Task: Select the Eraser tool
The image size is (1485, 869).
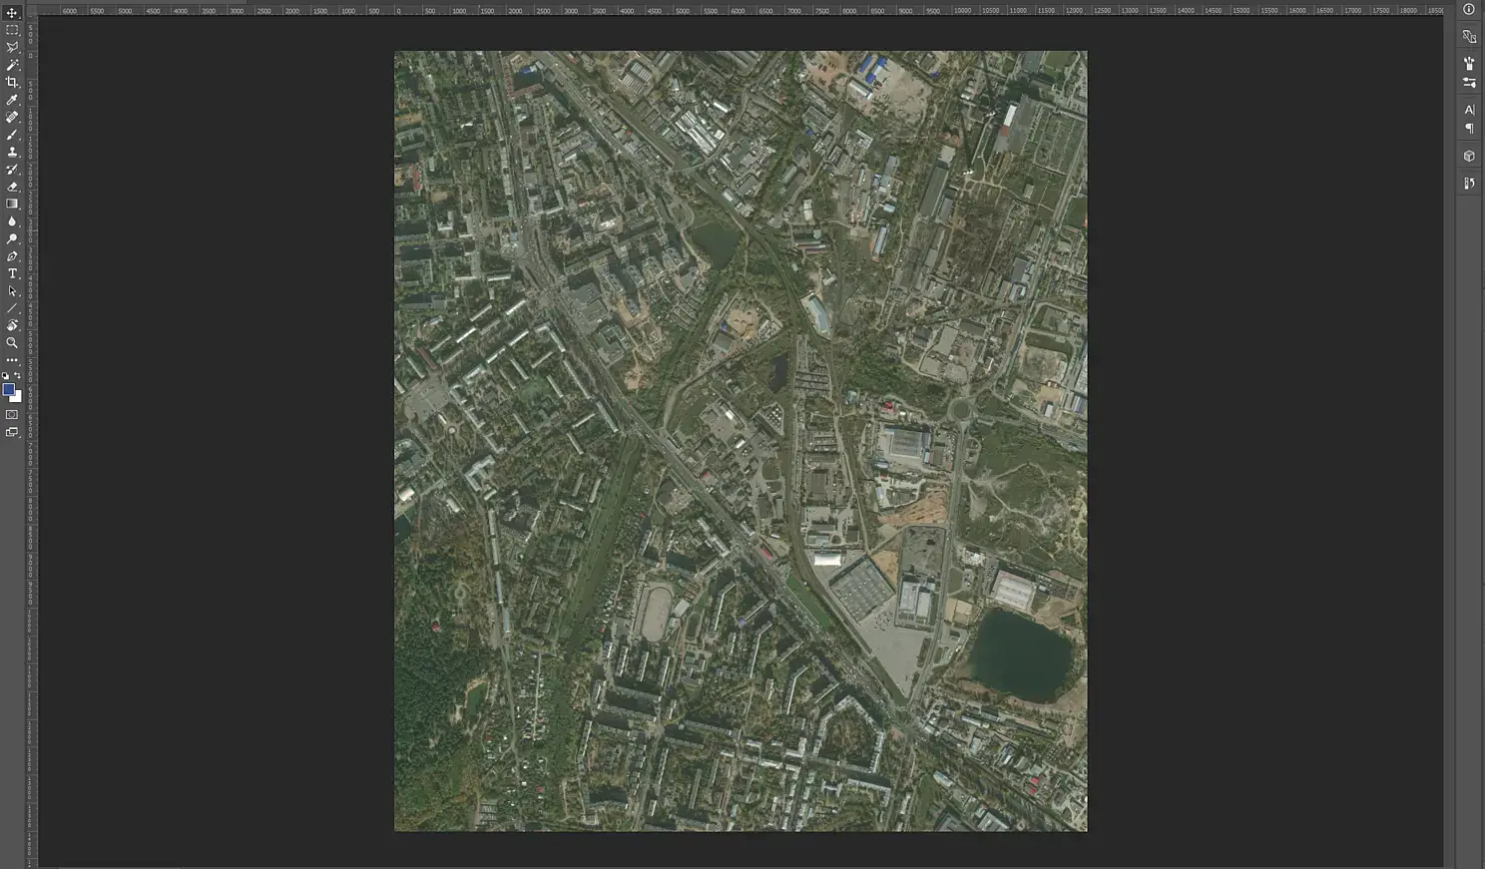Action: click(12, 187)
